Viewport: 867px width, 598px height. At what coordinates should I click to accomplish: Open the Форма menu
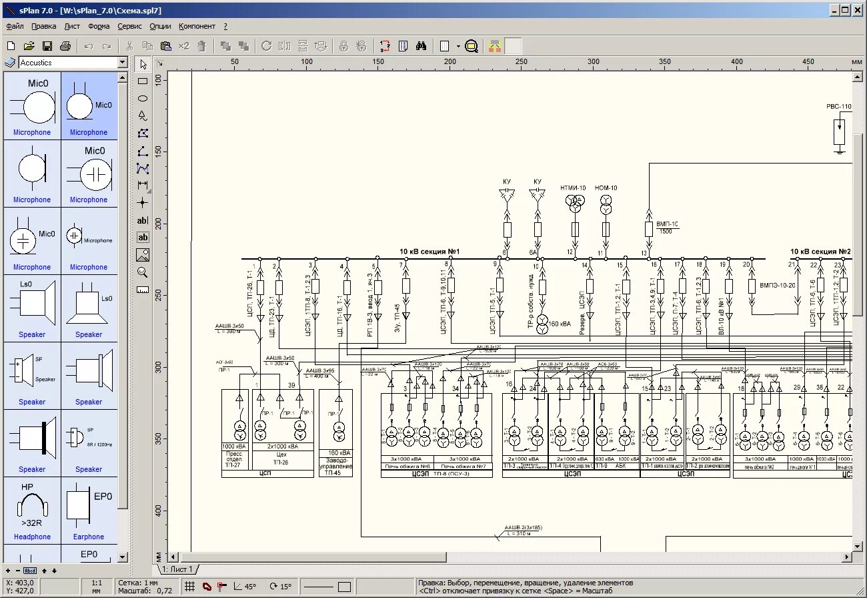point(99,26)
